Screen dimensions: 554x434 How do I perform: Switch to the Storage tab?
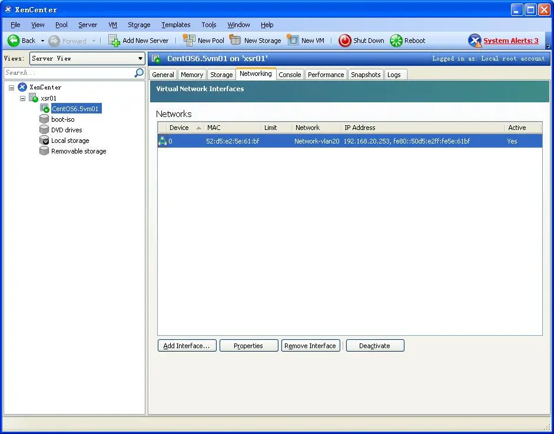221,75
